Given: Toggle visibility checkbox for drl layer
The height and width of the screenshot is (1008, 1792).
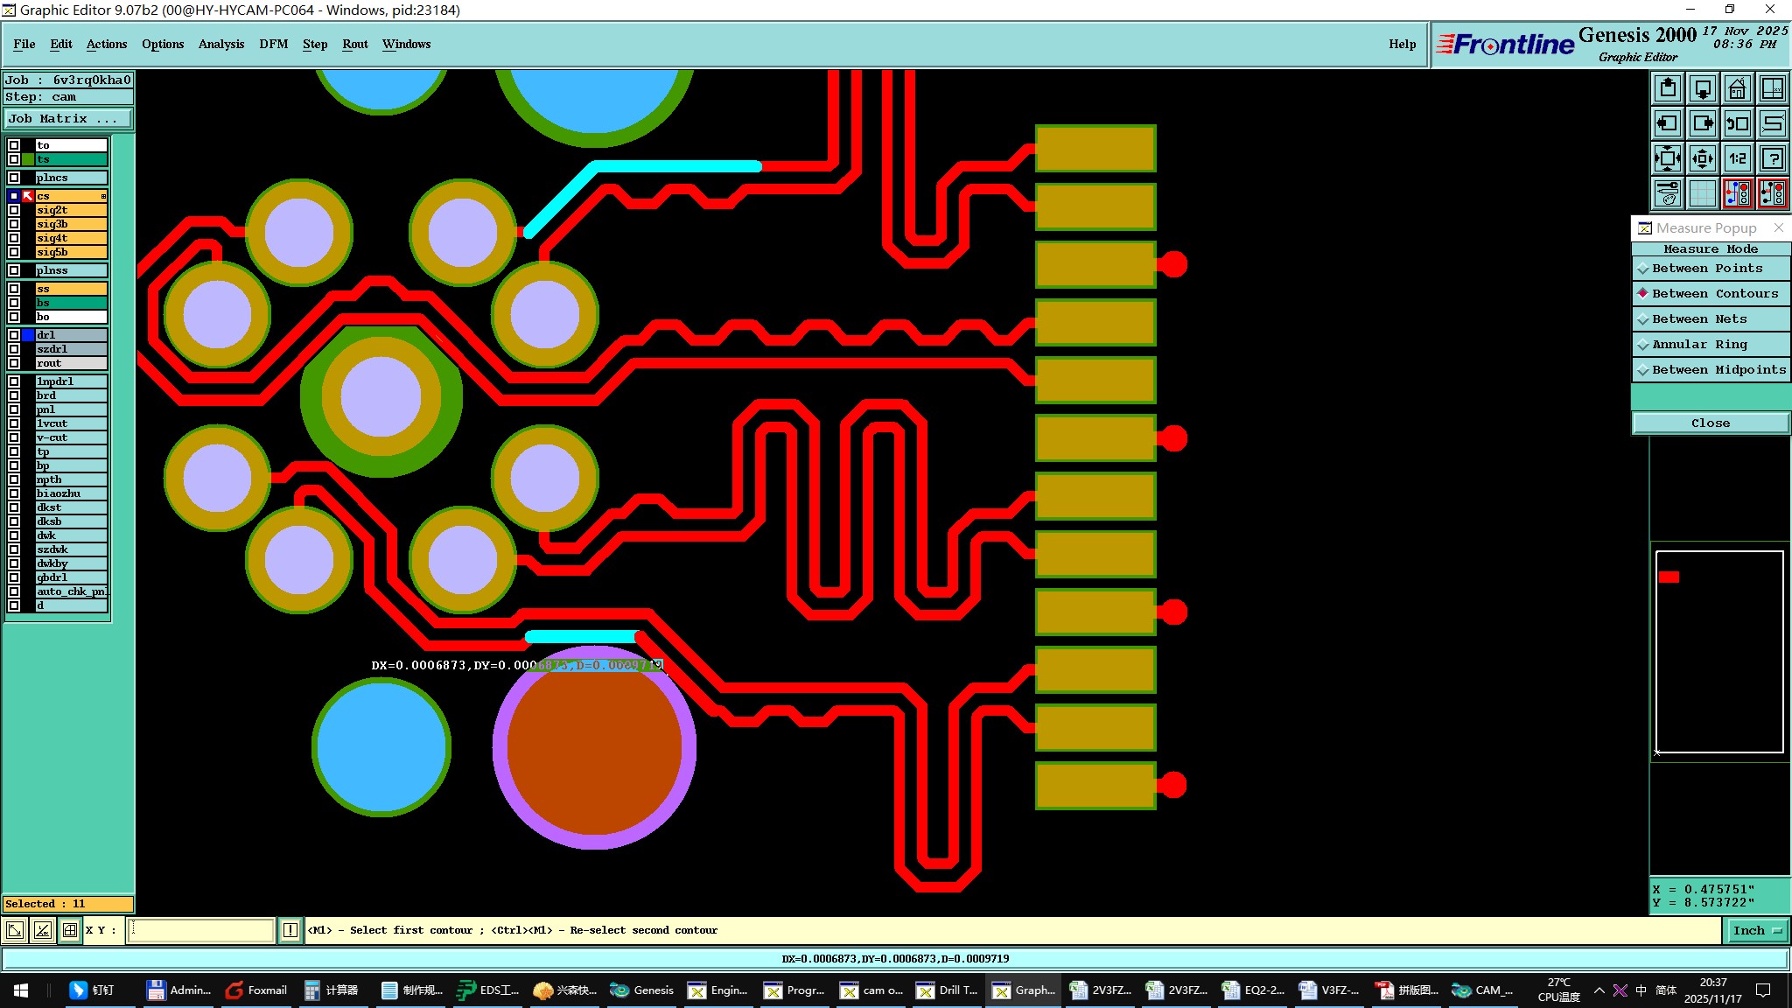Looking at the screenshot, I should coord(14,335).
